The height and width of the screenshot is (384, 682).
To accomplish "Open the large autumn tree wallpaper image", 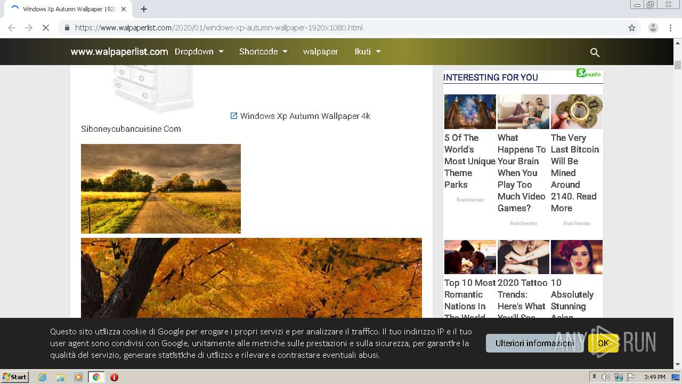I will click(251, 278).
